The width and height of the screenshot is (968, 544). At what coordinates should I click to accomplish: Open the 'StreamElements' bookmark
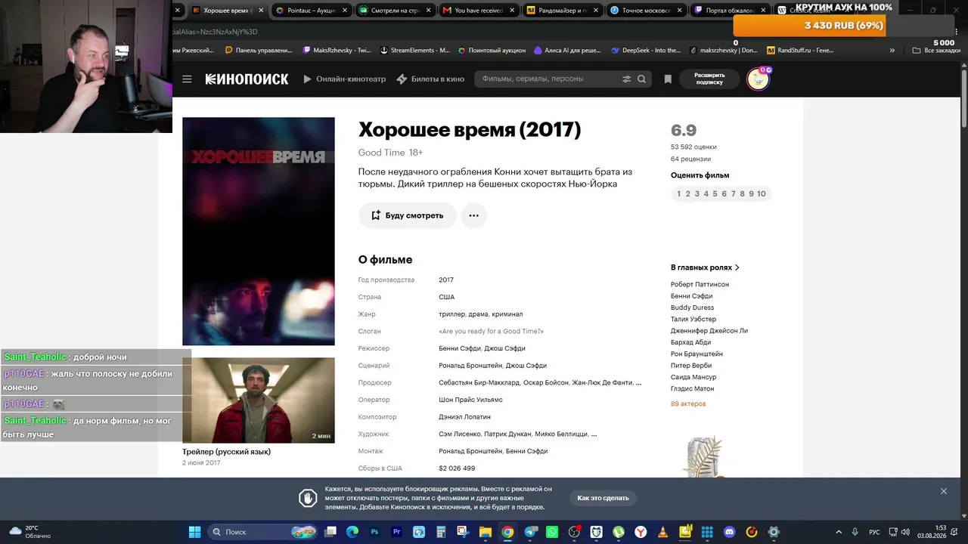[x=414, y=51]
